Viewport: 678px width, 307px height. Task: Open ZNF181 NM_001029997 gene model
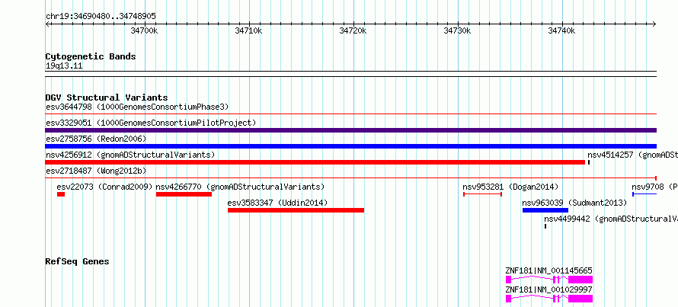549,299
